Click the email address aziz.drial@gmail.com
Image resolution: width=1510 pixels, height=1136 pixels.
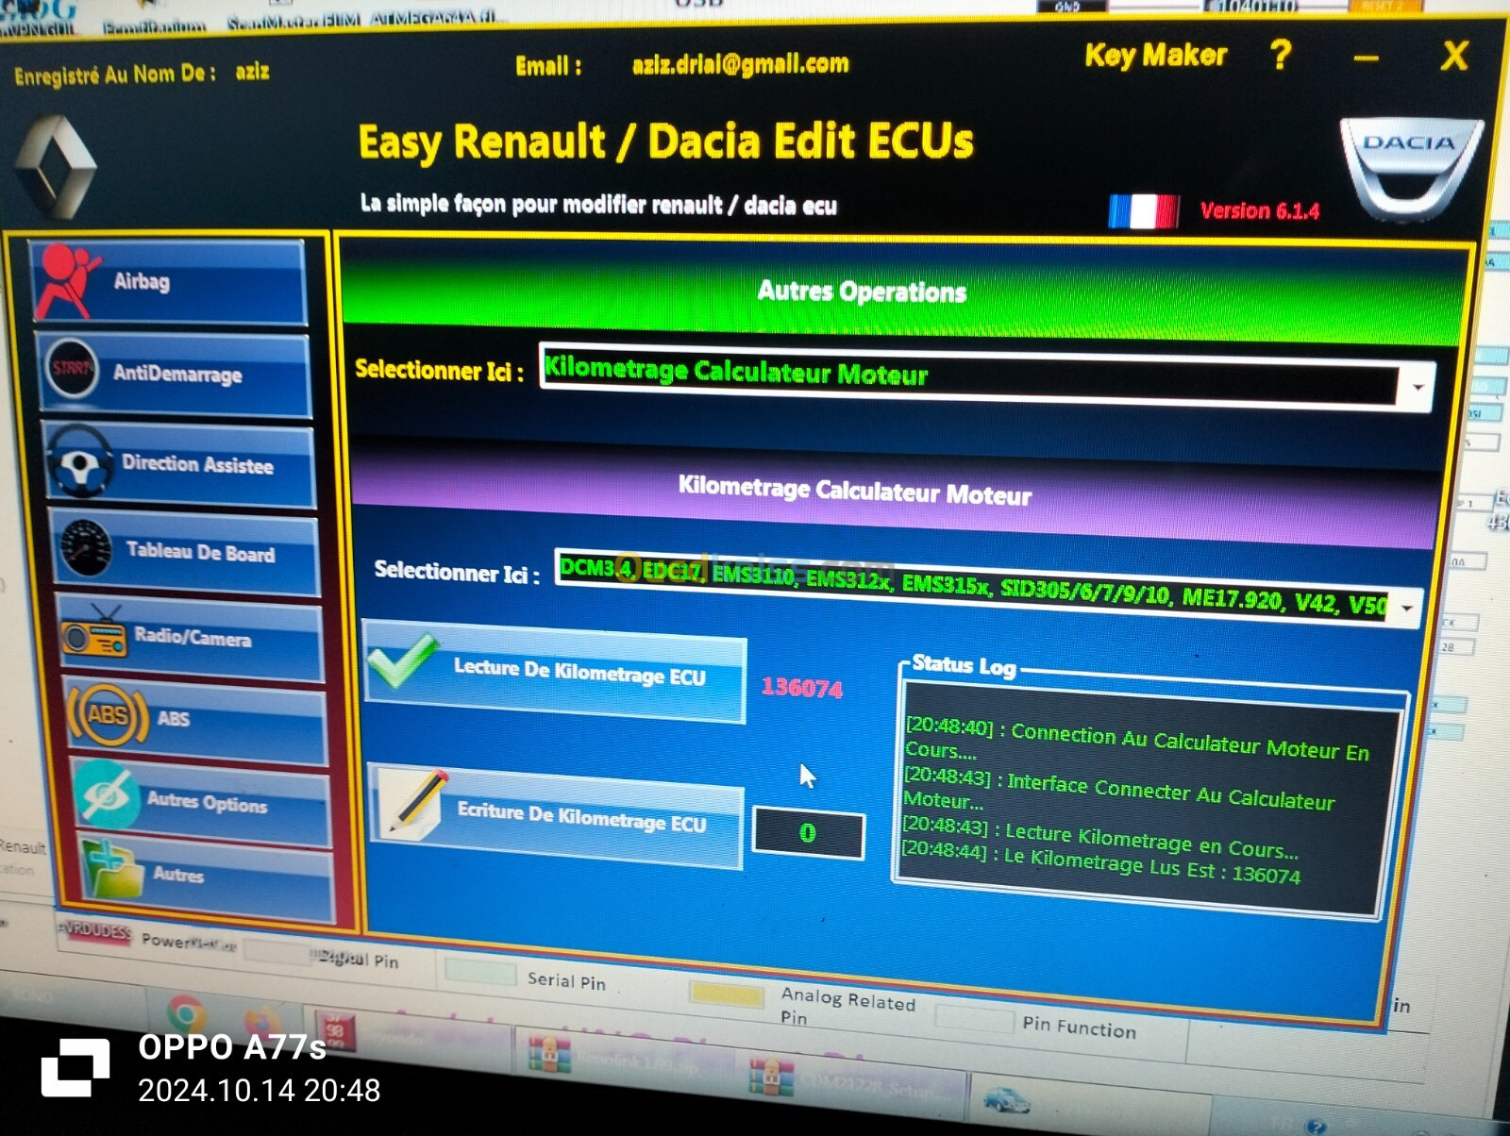click(x=740, y=64)
